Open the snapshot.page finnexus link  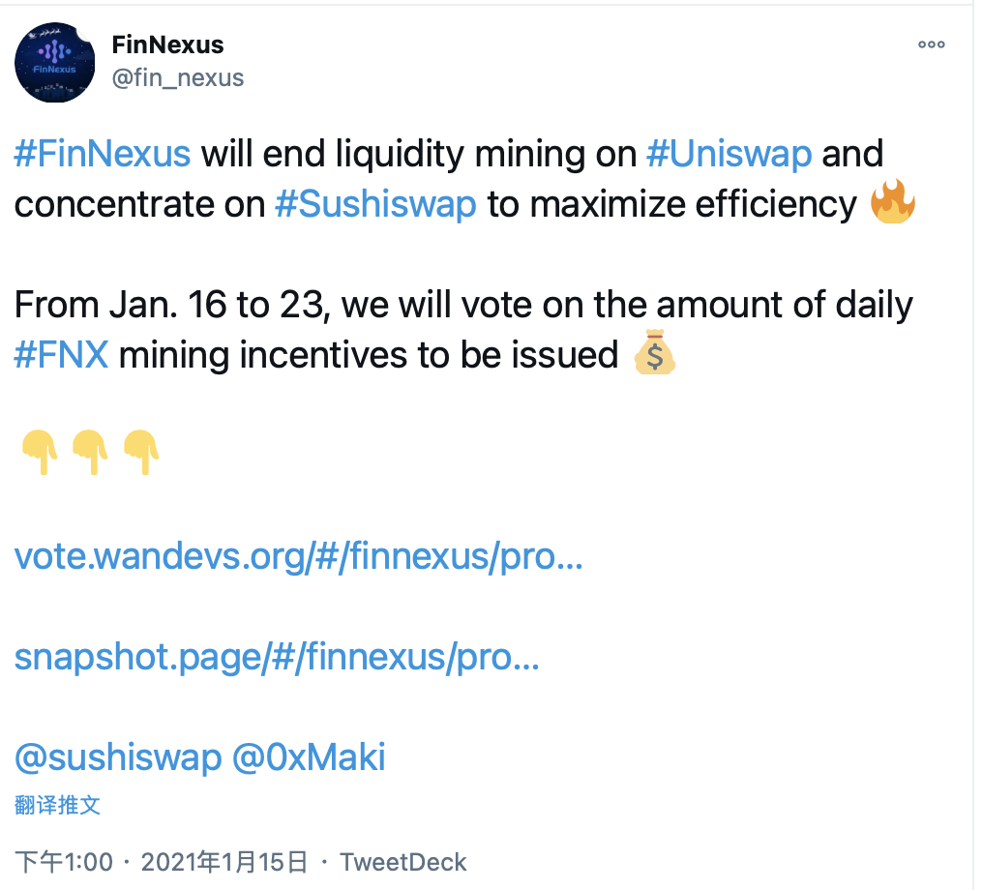pyautogui.click(x=277, y=658)
